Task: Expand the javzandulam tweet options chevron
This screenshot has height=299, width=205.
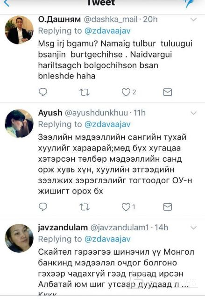Action: [x=193, y=228]
